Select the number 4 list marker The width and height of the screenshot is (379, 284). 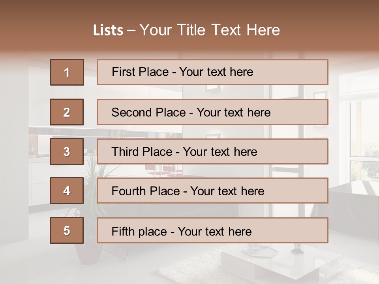point(67,191)
